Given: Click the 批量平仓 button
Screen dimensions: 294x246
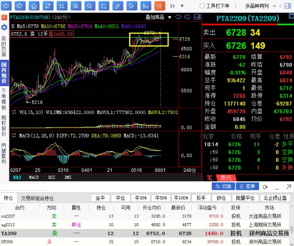Looking at the screenshot, I should (245, 198).
